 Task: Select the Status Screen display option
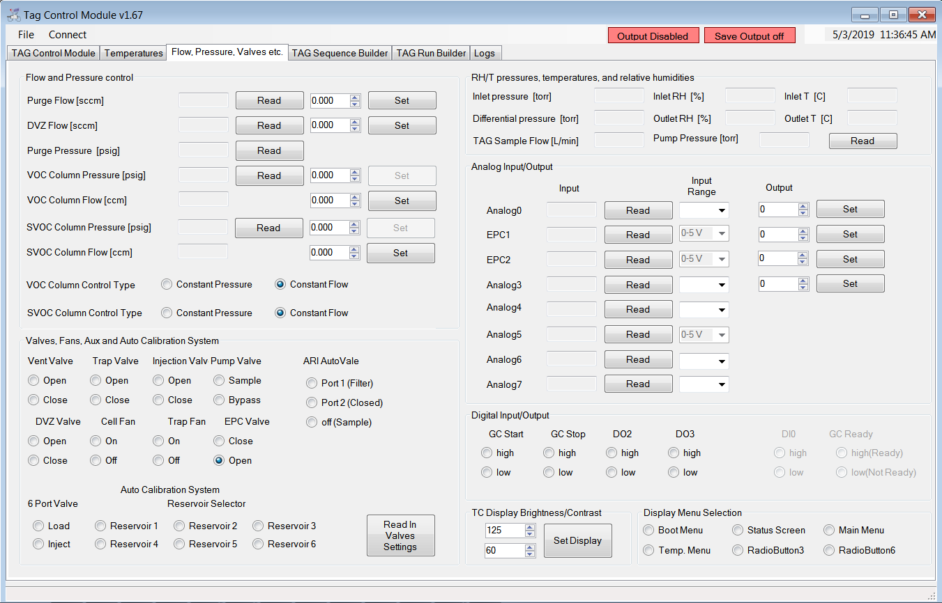(x=769, y=530)
